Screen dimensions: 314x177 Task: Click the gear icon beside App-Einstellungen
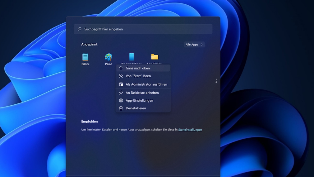(121, 100)
